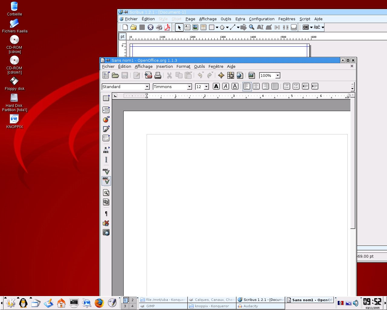Launch Firefox from the taskbar panel

pyautogui.click(x=99, y=303)
